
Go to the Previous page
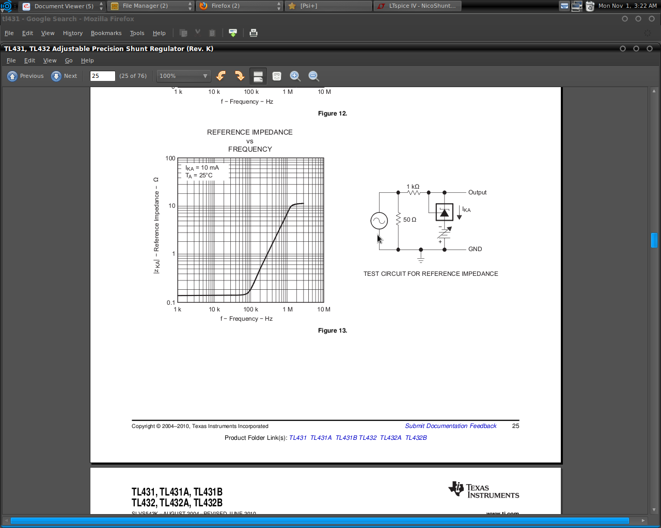[x=25, y=76]
